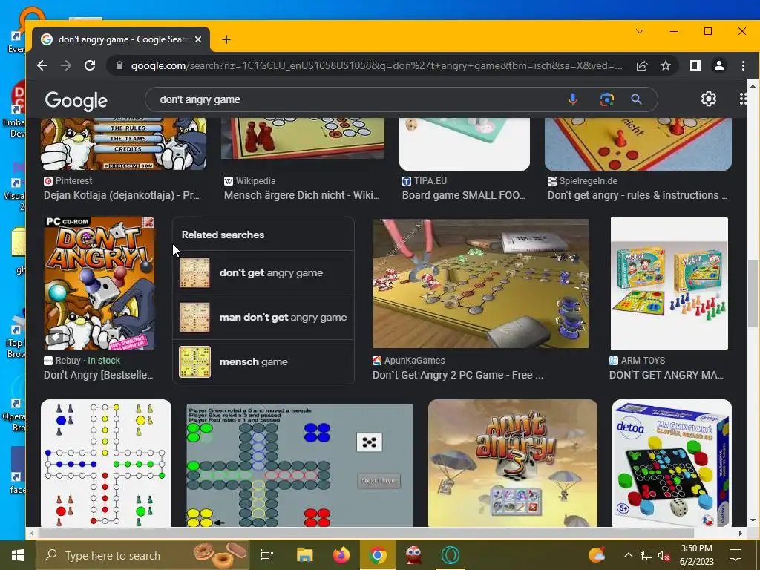The image size is (760, 570).
Task: Click the muted volume tray icon
Action: [664, 555]
